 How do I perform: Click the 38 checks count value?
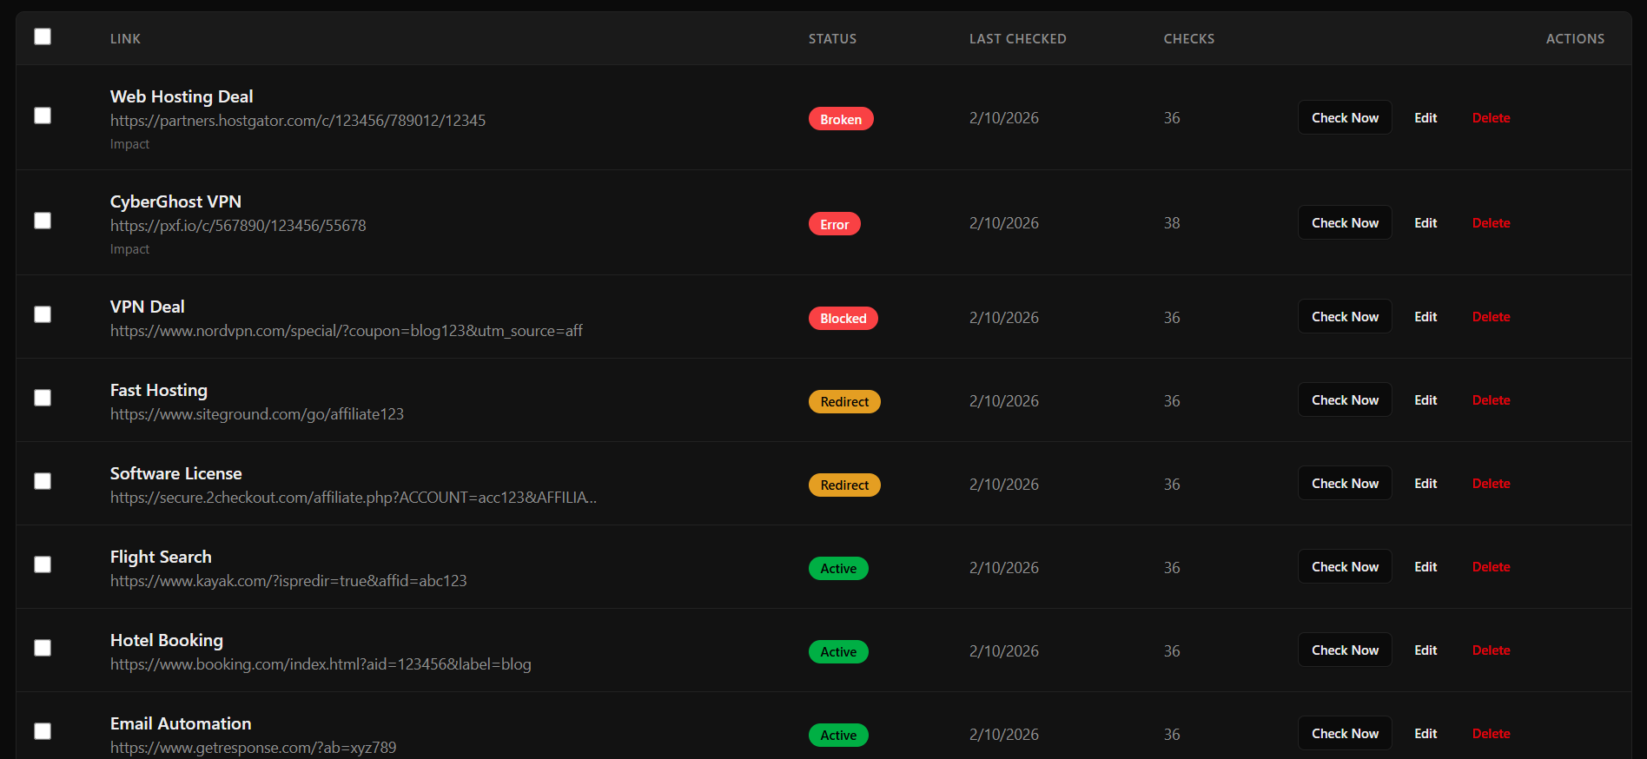click(x=1172, y=223)
